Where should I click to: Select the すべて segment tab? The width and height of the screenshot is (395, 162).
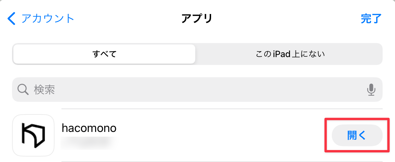104,54
